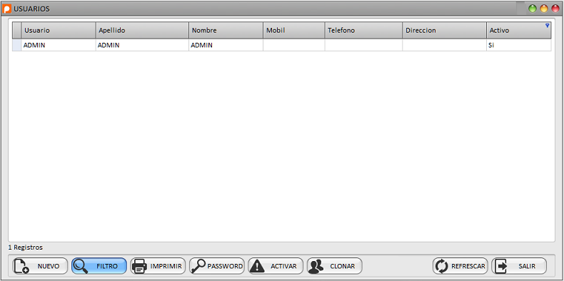This screenshot has height=281, width=564.
Task: Click the printer icon on IMPRIMIR
Action: [139, 266]
